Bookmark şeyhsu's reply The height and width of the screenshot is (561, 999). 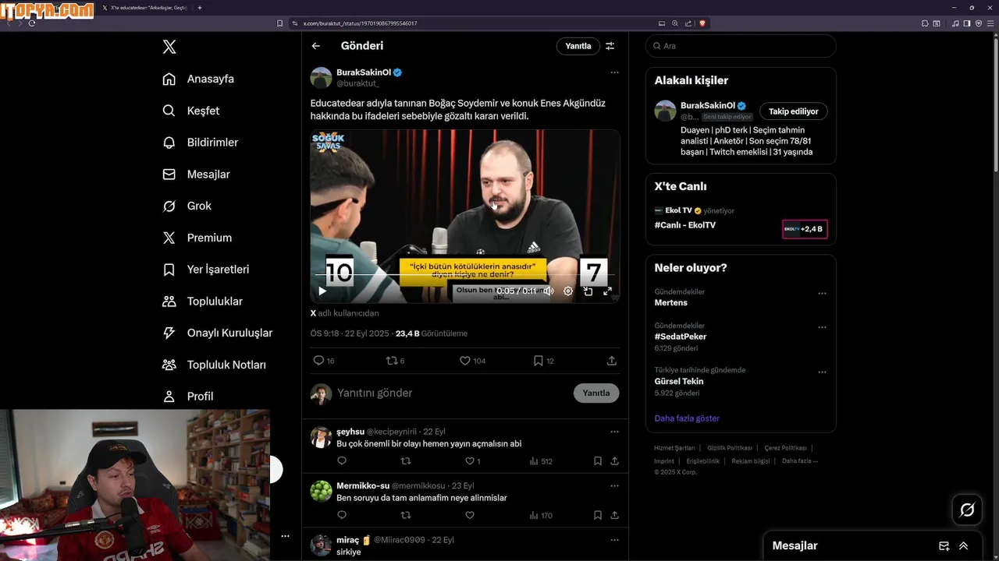pyautogui.click(x=598, y=461)
